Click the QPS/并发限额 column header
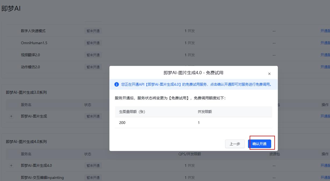This screenshot has height=181, width=330. coord(190,154)
